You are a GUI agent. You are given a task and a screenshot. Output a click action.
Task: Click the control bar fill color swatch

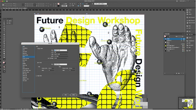[58, 4]
